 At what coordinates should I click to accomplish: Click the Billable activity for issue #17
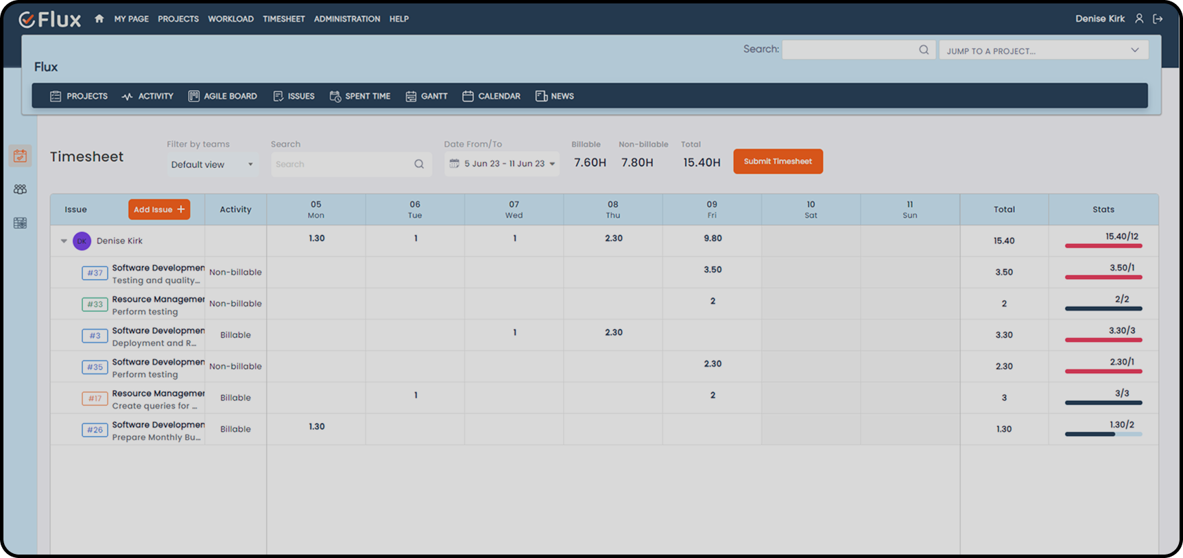pyautogui.click(x=235, y=398)
